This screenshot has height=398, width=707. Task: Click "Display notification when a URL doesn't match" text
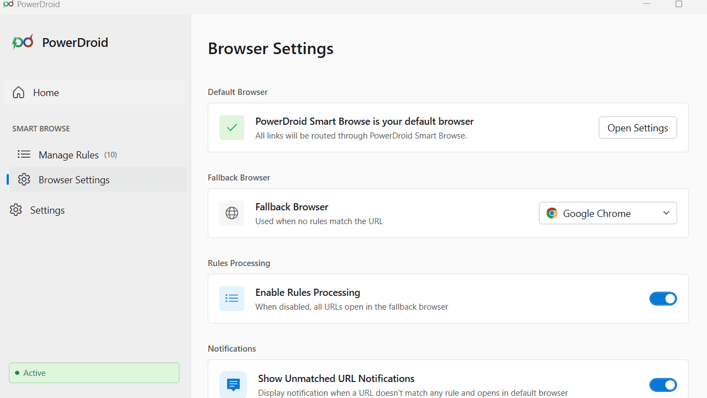[413, 393]
